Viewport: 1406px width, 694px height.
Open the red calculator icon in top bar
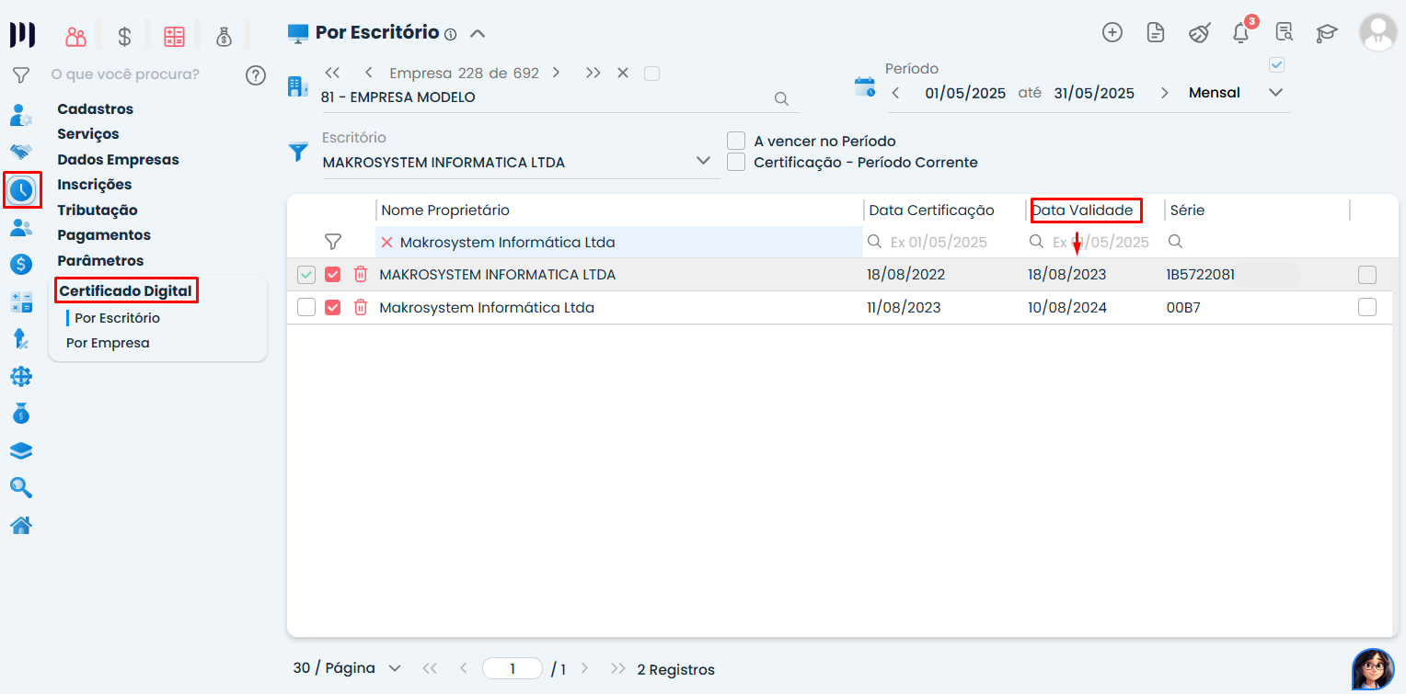click(x=174, y=37)
